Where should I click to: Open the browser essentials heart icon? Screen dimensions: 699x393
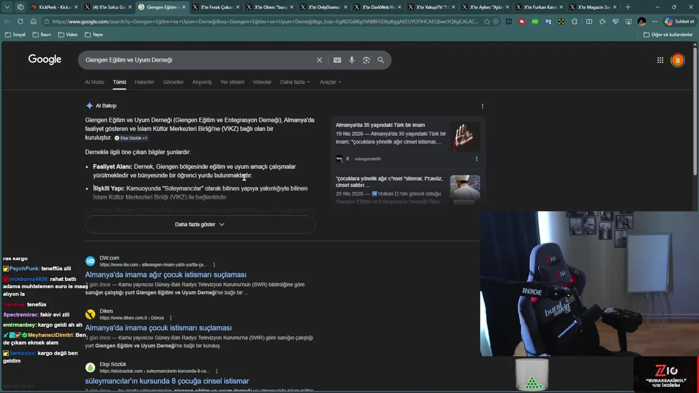[615, 21]
